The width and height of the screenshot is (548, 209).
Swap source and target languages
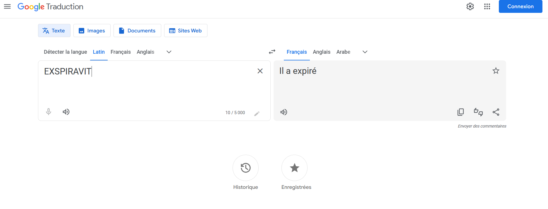tap(272, 52)
